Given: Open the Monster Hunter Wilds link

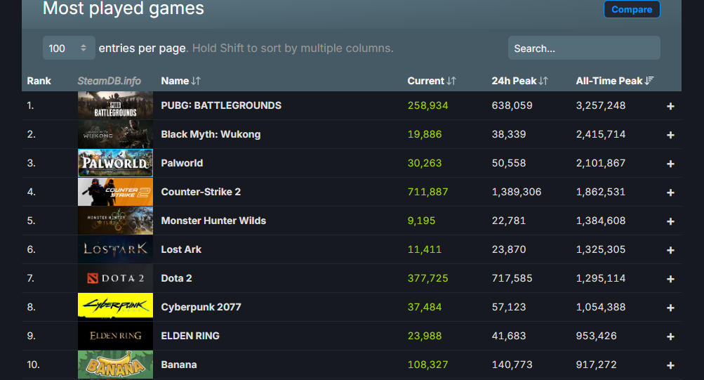Looking at the screenshot, I should (213, 221).
